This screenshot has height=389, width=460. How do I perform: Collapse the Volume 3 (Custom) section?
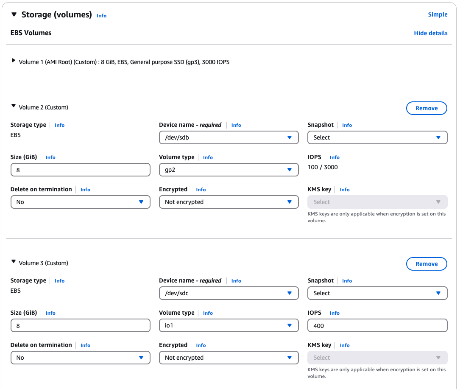(x=13, y=262)
